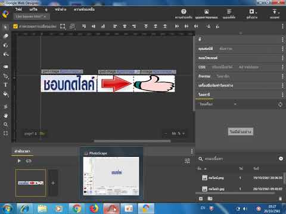Select the 3D object rotate tool
The image size is (286, 214).
5,45
